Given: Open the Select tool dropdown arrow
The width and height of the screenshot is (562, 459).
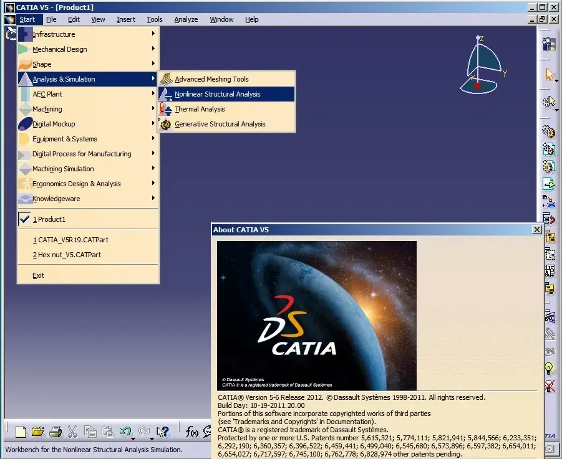Looking at the screenshot, I should pyautogui.click(x=556, y=81).
